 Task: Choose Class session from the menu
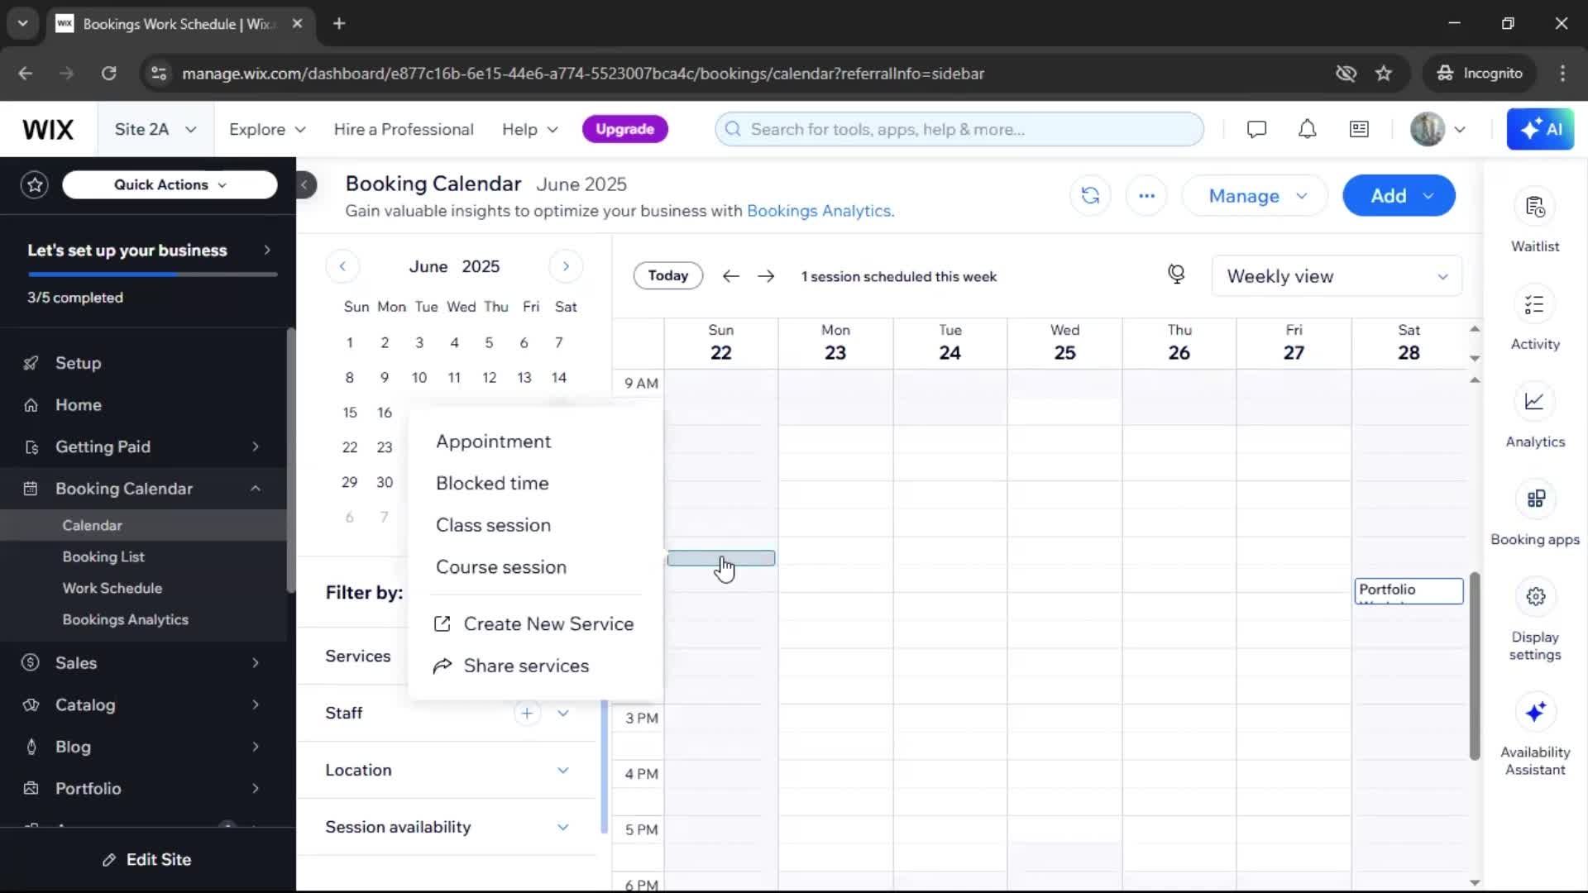point(493,525)
